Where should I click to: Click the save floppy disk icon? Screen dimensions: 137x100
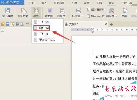pos(8,24)
